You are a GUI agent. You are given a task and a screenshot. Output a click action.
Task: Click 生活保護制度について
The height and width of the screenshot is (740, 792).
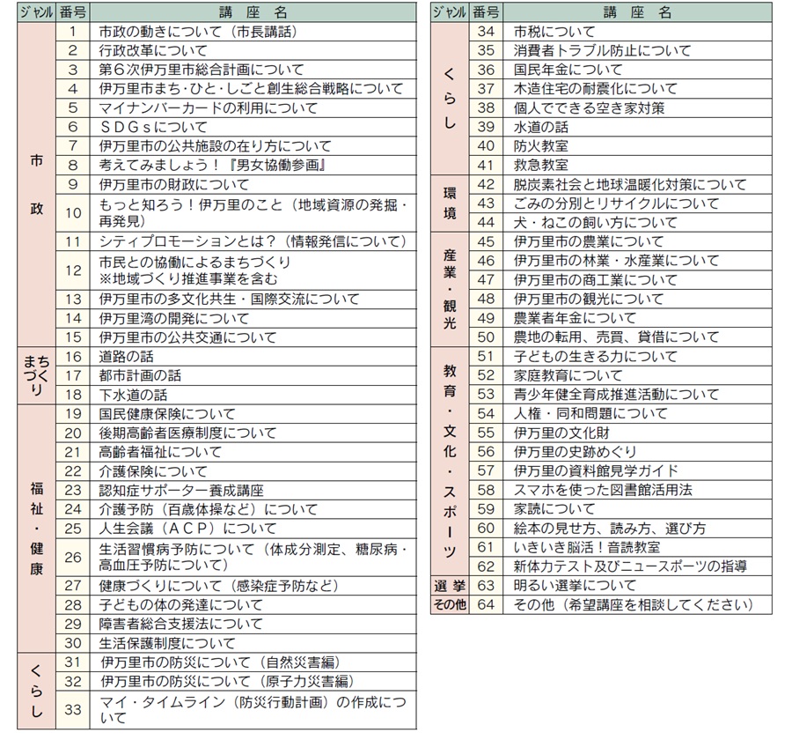167,643
